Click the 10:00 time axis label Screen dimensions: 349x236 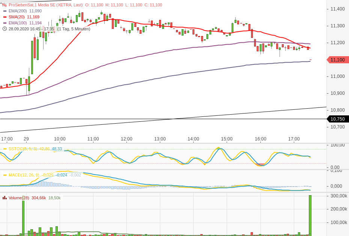coord(60,139)
